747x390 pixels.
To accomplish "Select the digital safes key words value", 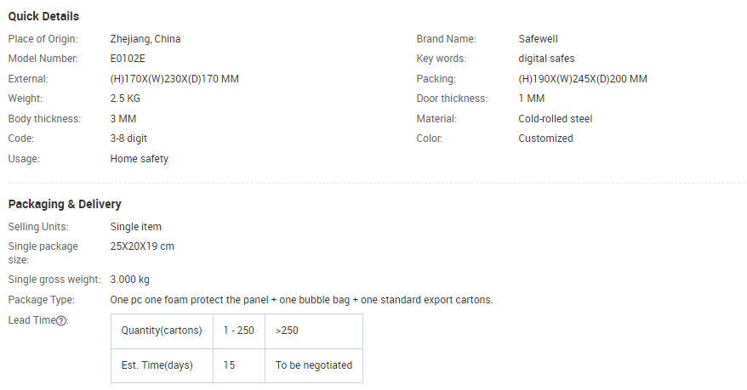I will click(x=546, y=59).
